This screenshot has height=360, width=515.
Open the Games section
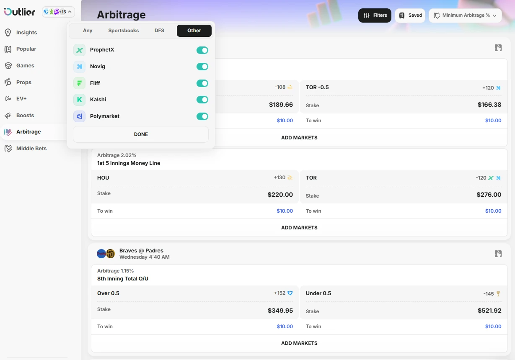[x=25, y=66]
